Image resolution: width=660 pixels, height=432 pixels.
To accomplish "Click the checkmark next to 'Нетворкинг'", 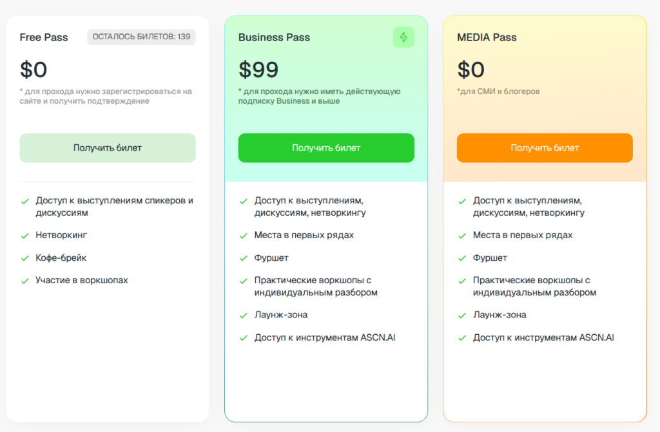I will point(24,236).
